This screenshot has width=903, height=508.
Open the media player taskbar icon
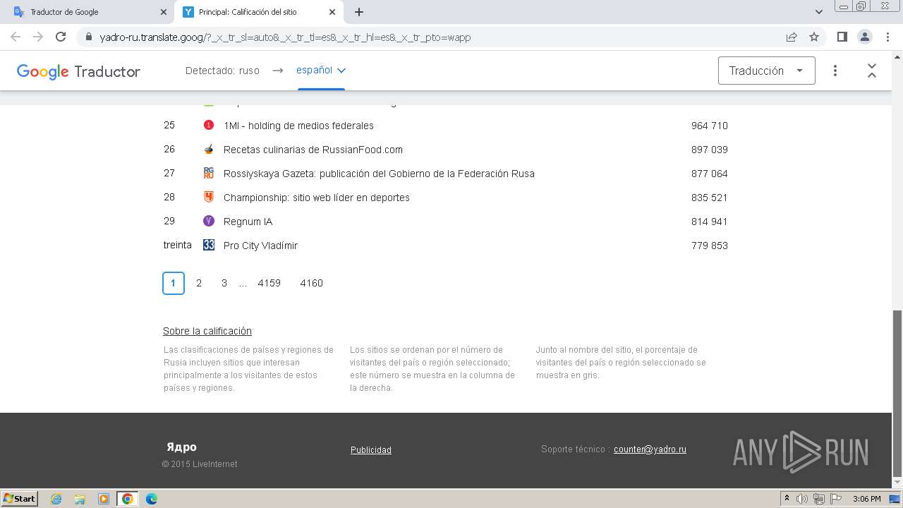104,499
